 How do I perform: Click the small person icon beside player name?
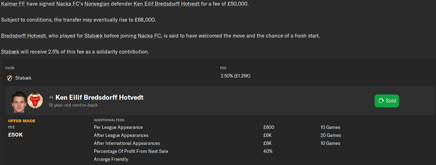pos(51,98)
